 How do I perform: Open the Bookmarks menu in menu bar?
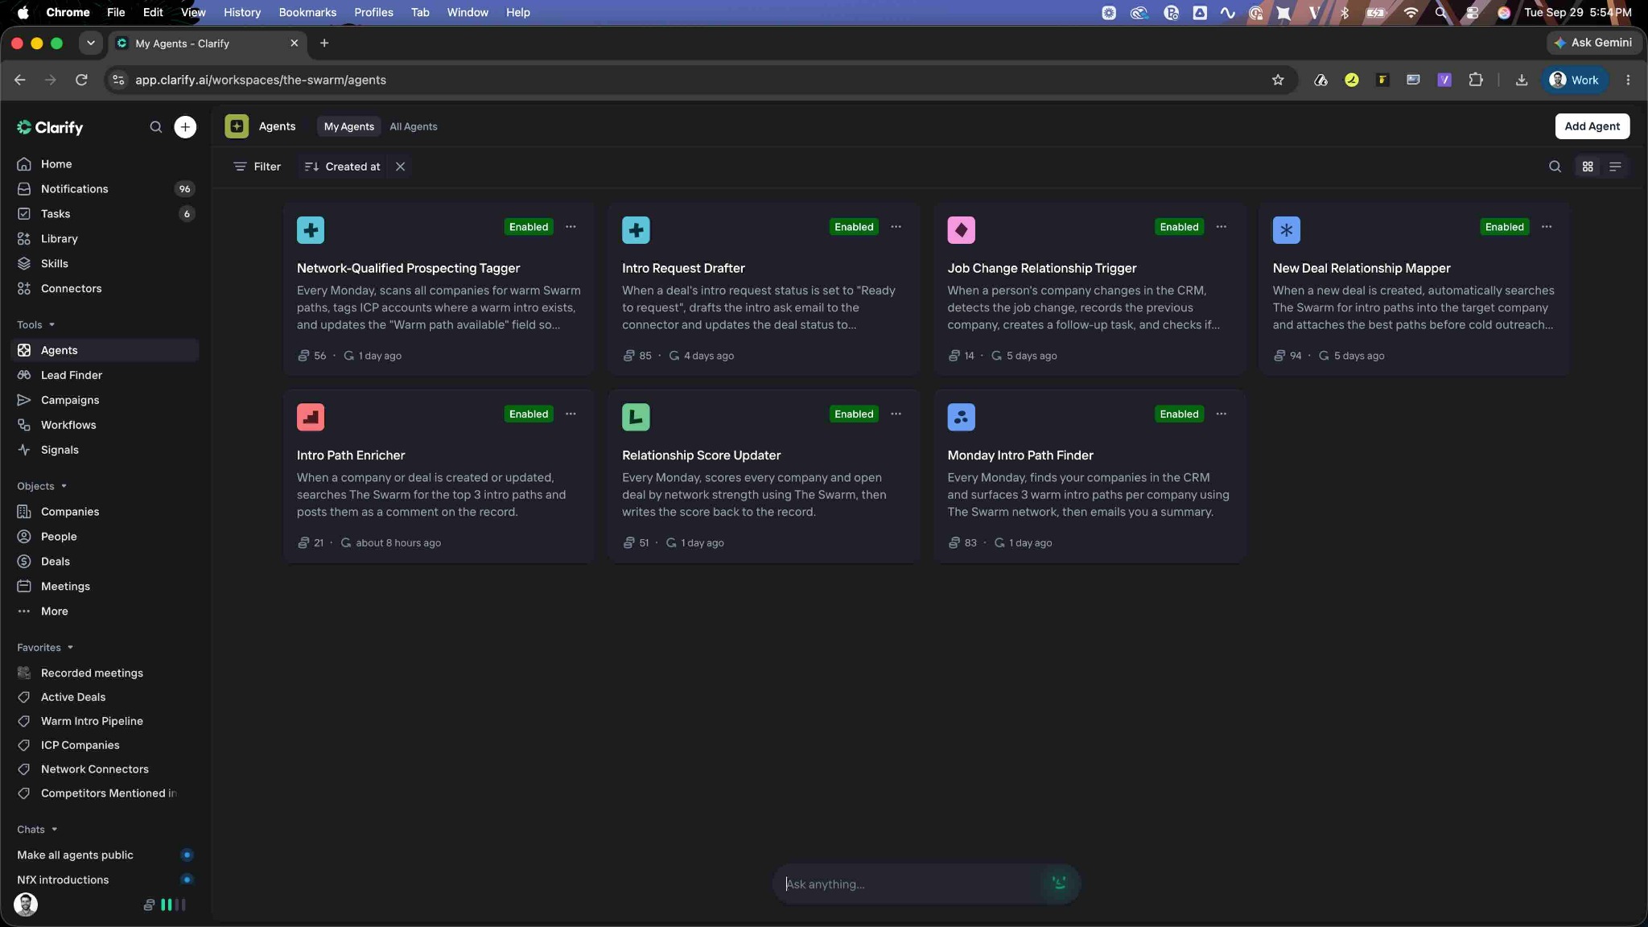pos(307,12)
